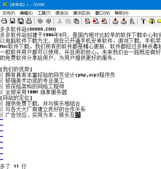
Task: Click the Find Next icon
Action: click(x=96, y=21)
